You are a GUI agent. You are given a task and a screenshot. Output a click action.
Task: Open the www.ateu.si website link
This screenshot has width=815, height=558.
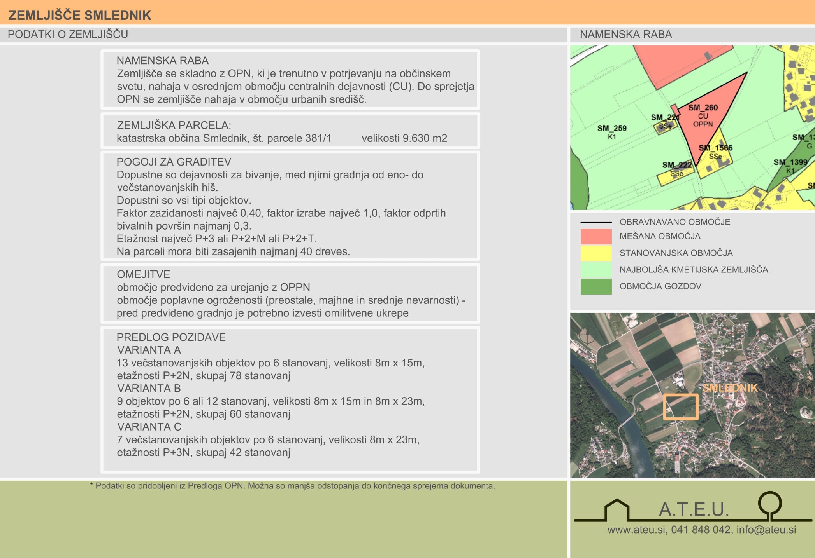click(636, 530)
